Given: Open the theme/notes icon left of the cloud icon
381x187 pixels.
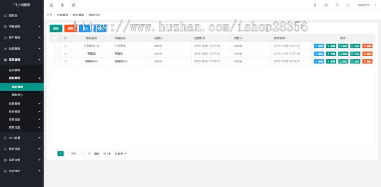Looking at the screenshot, I should pos(315,5).
